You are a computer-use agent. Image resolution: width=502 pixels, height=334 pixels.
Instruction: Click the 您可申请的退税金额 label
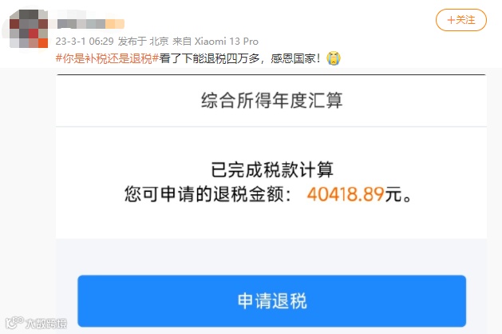pyautogui.click(x=204, y=194)
